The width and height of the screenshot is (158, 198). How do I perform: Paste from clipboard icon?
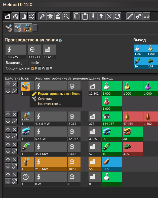coord(85,16)
